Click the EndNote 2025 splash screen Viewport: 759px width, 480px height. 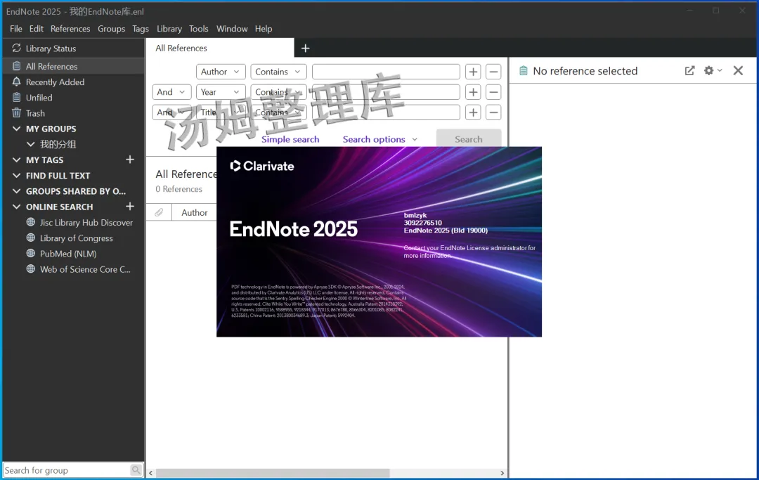click(379, 242)
